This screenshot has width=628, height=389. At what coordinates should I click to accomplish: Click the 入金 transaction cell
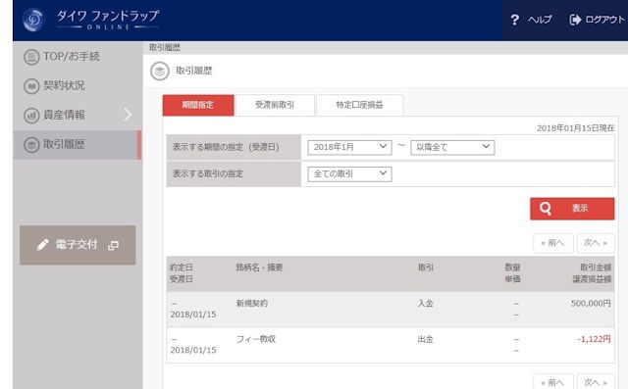425,304
